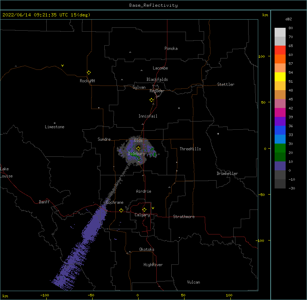The width and height of the screenshot is (307, 300).
Task: Select the Lacombe label on the map
Action: pyautogui.click(x=160, y=68)
